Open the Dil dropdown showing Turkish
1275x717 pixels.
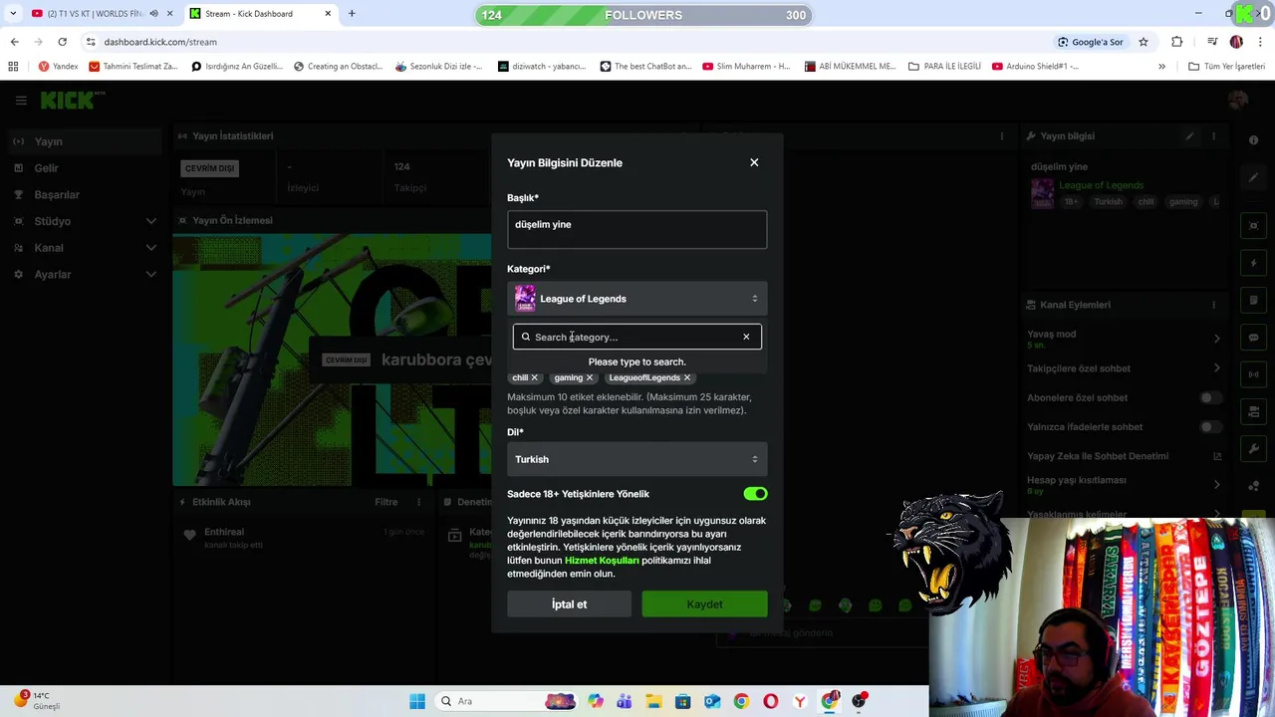(637, 459)
